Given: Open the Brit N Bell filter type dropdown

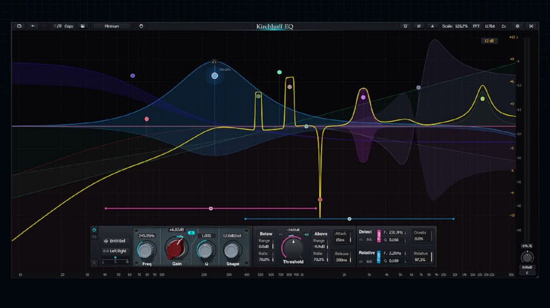Looking at the screenshot, I should click(115, 241).
